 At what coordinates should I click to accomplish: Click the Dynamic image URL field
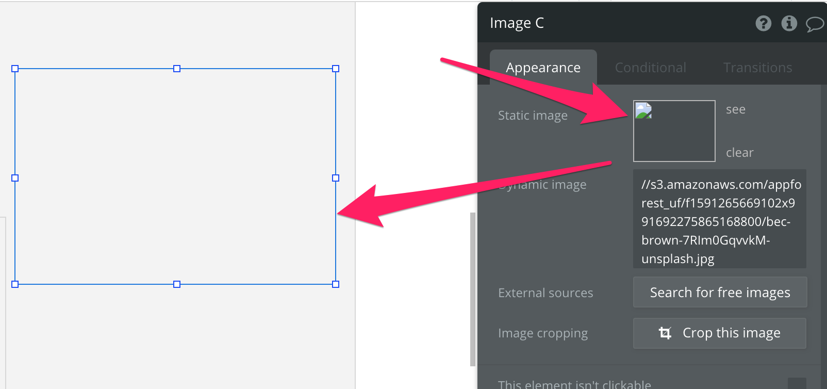[x=719, y=219]
